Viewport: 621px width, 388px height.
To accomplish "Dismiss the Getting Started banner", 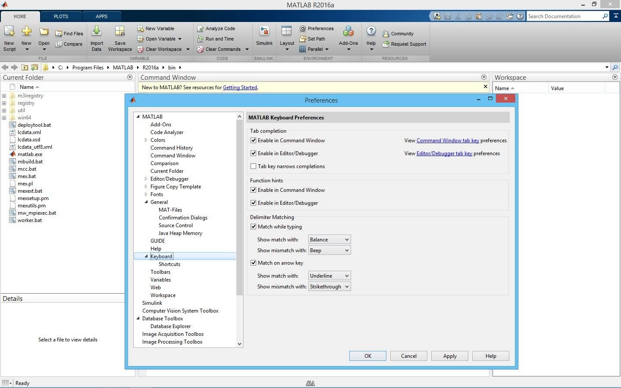I will (485, 87).
